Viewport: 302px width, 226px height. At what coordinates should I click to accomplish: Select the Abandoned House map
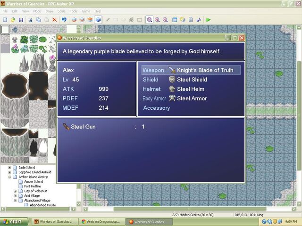43,205
